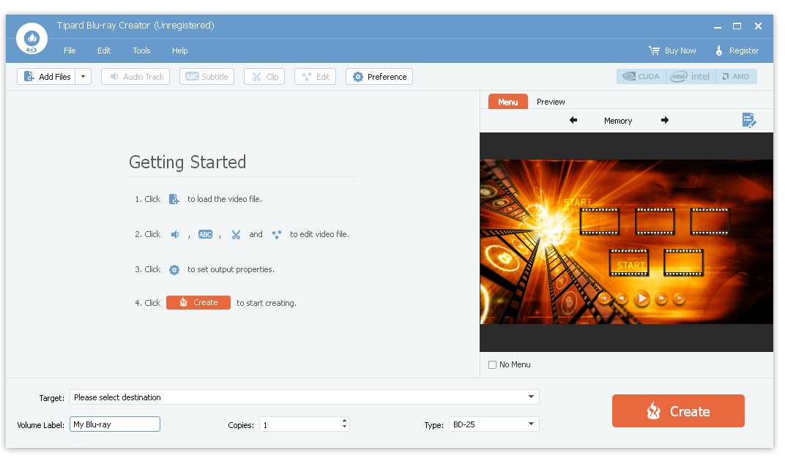The height and width of the screenshot is (461, 785).
Task: Select the Clip tool
Action: pyautogui.click(x=264, y=76)
